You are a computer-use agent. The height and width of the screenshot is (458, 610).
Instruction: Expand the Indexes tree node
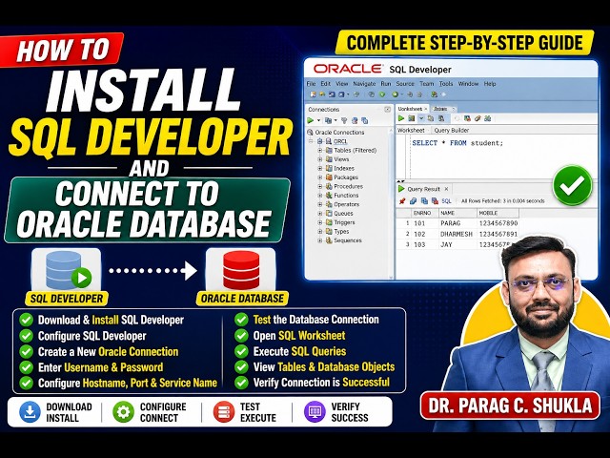(320, 168)
